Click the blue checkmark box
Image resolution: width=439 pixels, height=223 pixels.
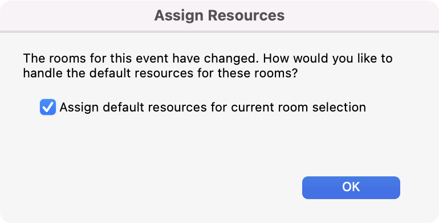click(x=48, y=107)
